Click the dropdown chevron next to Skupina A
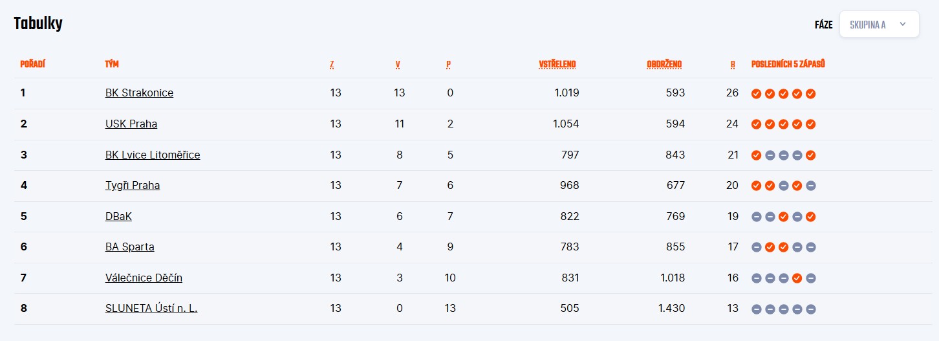Image resolution: width=939 pixels, height=341 pixels. [903, 25]
